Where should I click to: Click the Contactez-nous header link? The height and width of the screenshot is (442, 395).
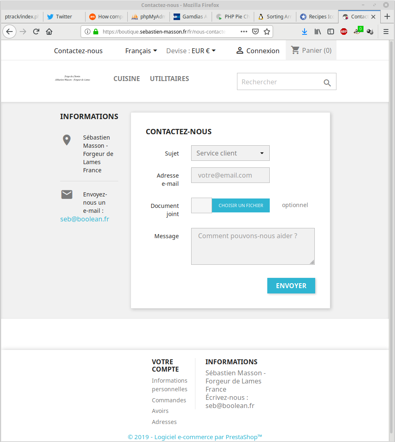tap(78, 51)
